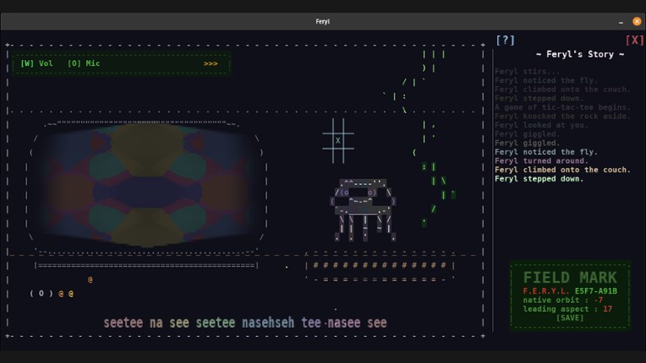Click the colorful kaleidoscope screen

pos(146,183)
